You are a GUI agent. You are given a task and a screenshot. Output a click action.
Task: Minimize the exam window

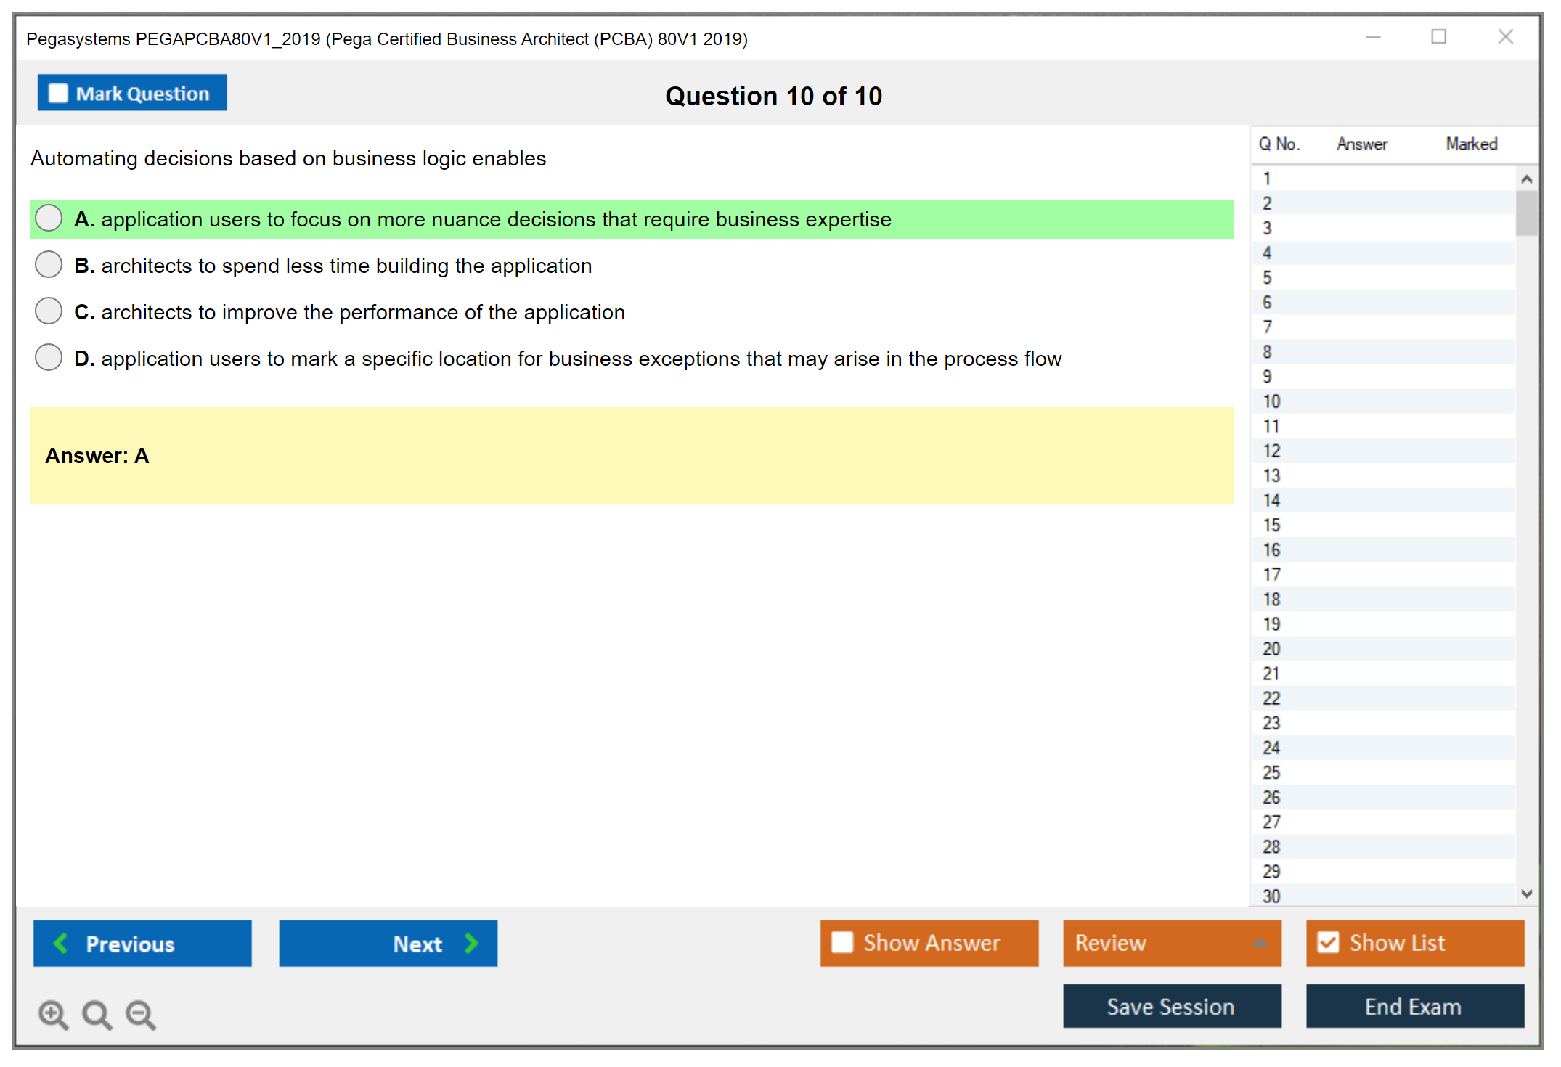1373,37
